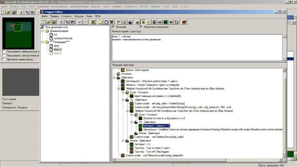Click New Action clapperboard icon
The width and height of the screenshot is (297, 167).
(x=130, y=22)
